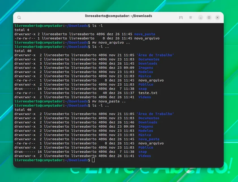This screenshot has width=238, height=182.
Task: Click 'total 4' output line
Action: click(22, 30)
